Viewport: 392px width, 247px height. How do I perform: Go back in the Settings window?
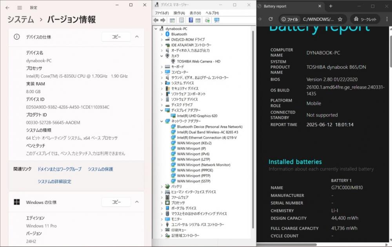point(7,8)
